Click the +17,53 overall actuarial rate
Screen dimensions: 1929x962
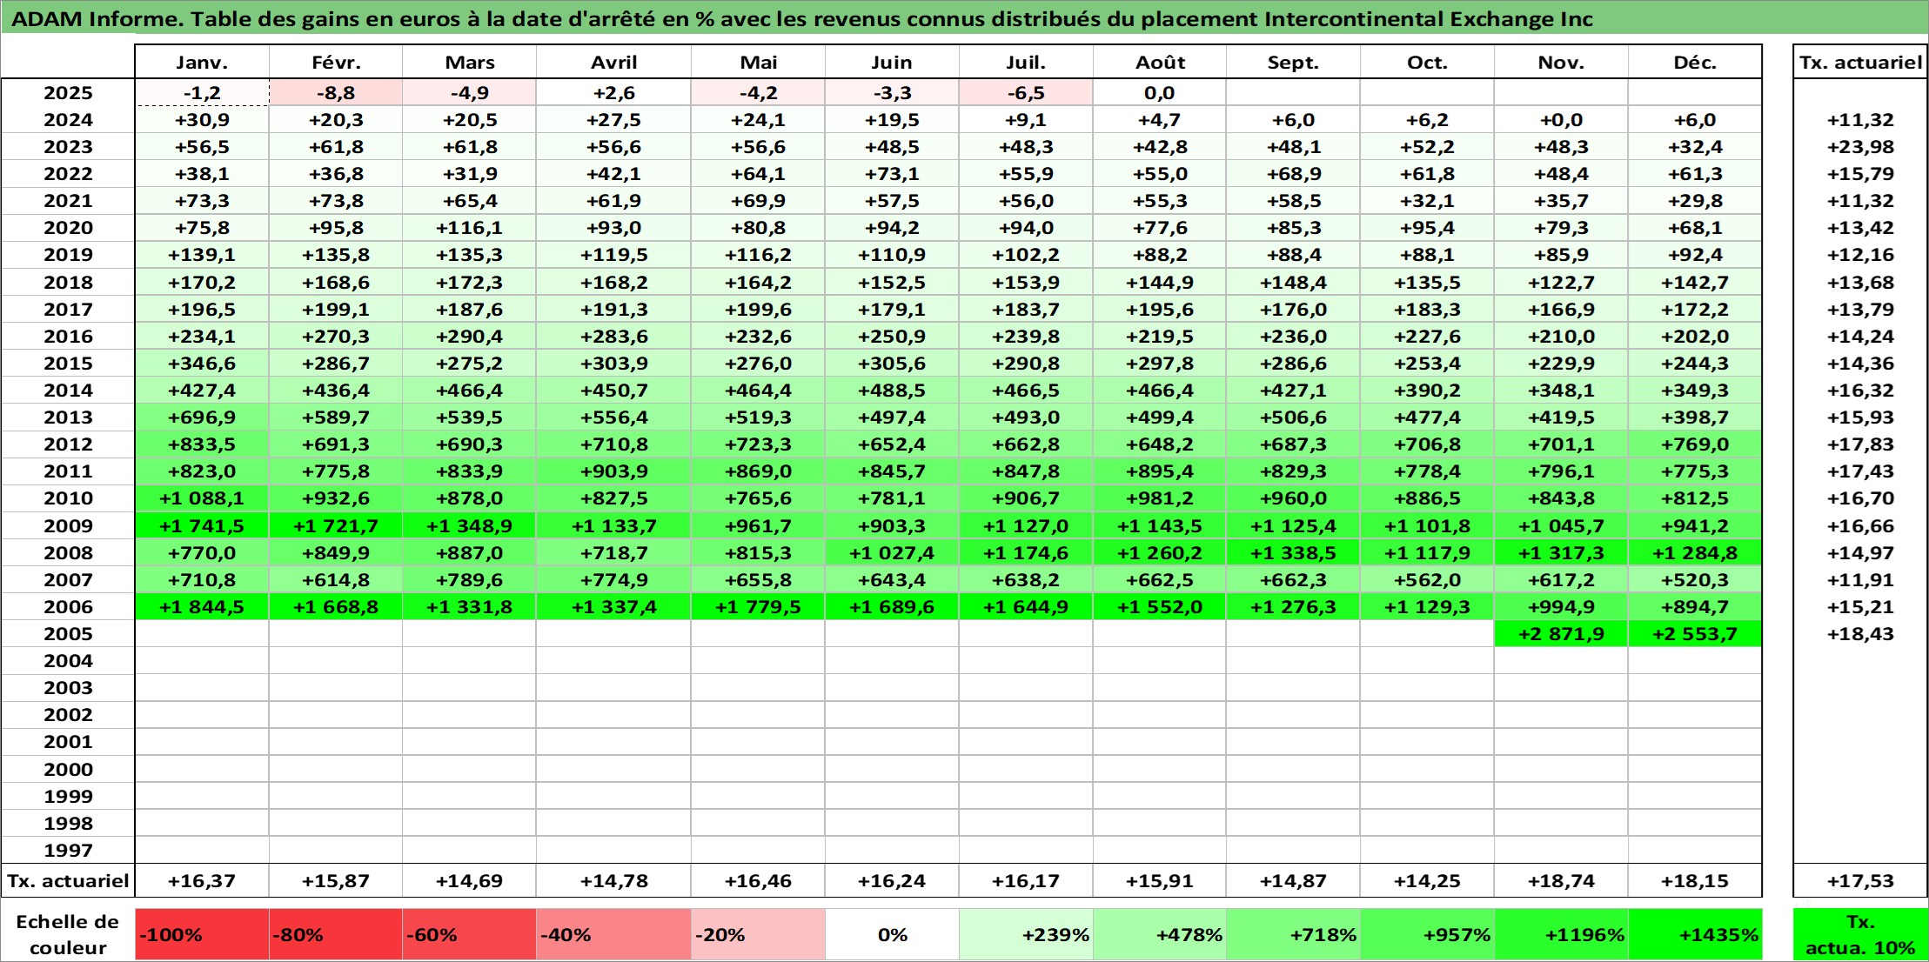tap(1860, 881)
